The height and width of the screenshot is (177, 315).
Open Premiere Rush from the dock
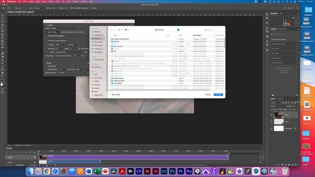click(189, 171)
